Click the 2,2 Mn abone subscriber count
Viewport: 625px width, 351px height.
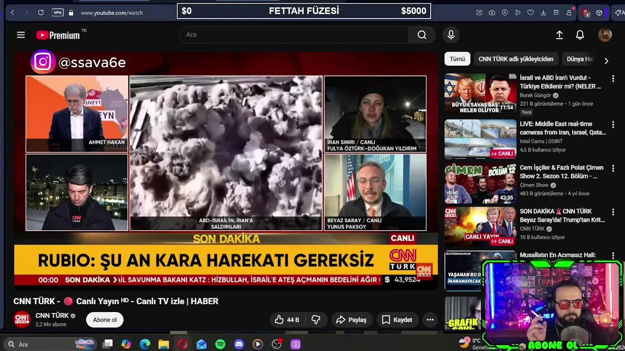(x=51, y=325)
